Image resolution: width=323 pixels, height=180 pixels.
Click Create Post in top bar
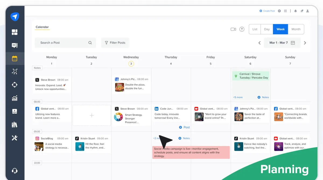coord(267,11)
